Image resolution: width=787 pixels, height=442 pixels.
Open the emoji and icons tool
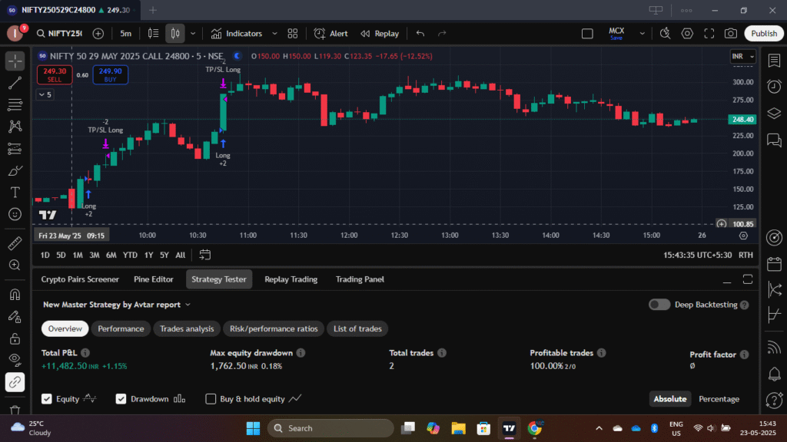tap(15, 215)
